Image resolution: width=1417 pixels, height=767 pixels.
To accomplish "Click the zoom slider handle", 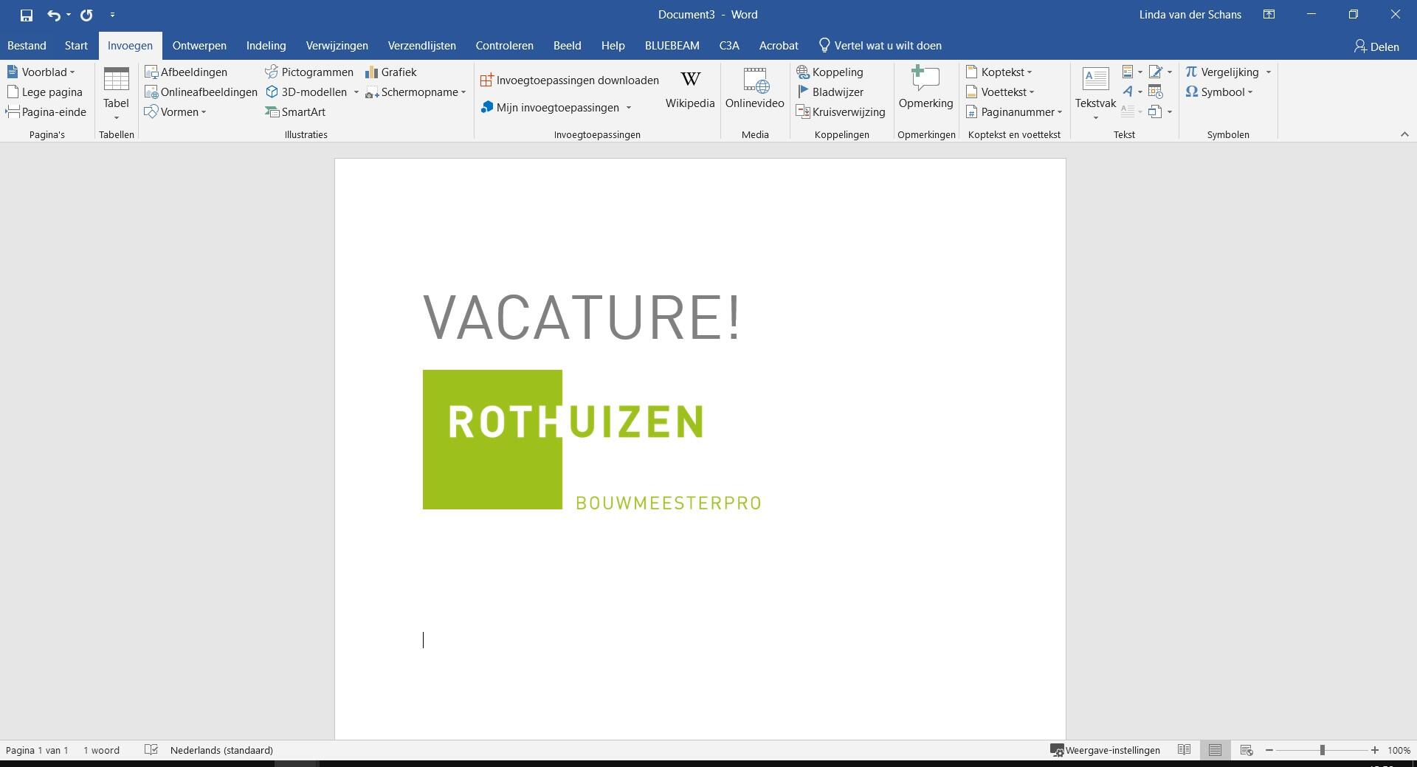I will [1322, 750].
